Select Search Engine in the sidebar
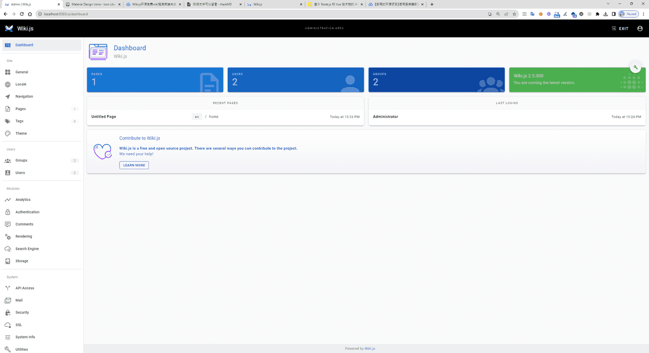 (x=27, y=249)
